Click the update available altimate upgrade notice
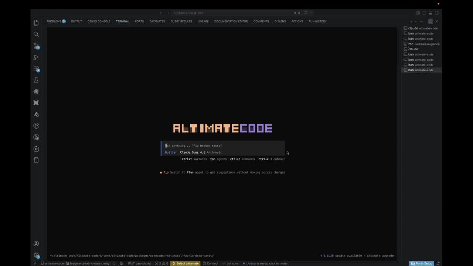473x266 pixels. pyautogui.click(x=357, y=256)
